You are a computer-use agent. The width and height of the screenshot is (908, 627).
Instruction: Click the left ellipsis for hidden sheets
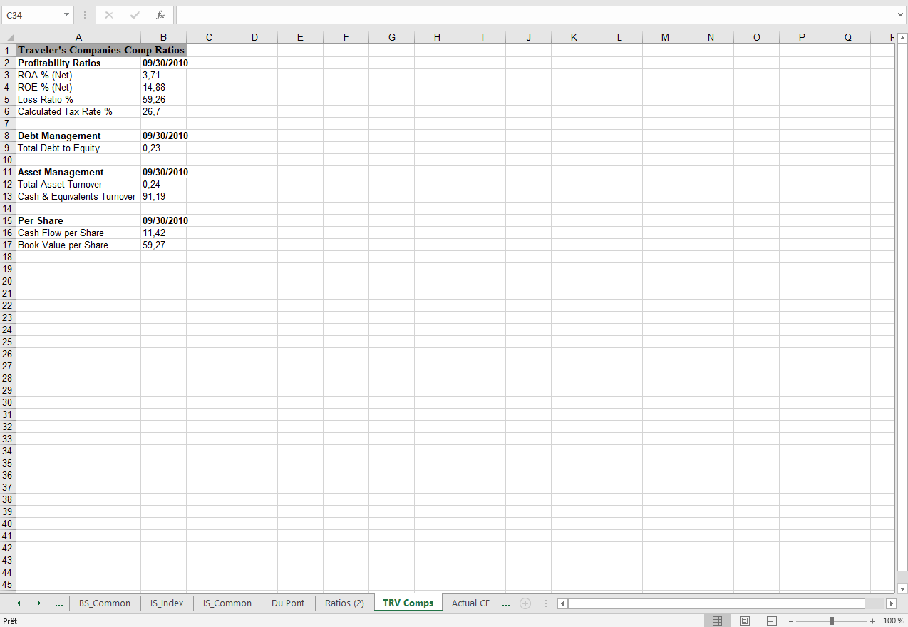[x=59, y=603]
